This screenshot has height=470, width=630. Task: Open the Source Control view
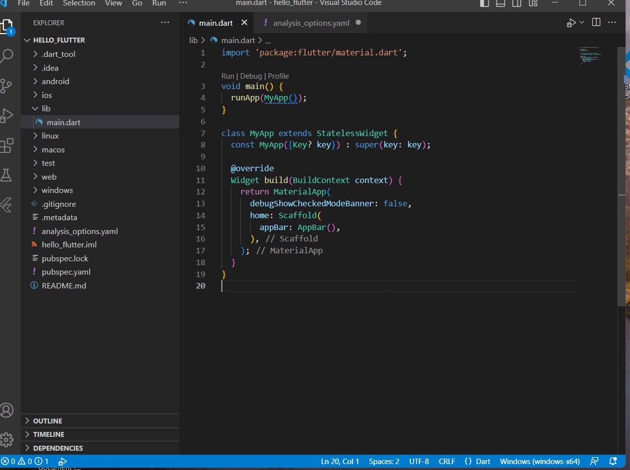coord(6,86)
